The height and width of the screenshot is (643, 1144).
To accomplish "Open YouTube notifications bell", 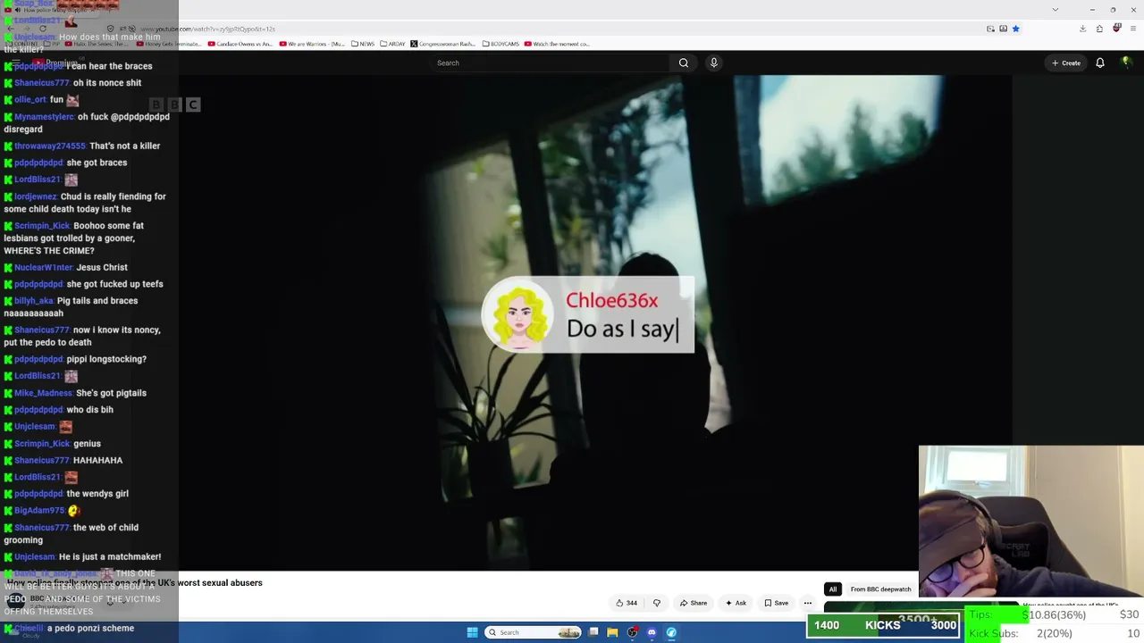I will pyautogui.click(x=1100, y=63).
